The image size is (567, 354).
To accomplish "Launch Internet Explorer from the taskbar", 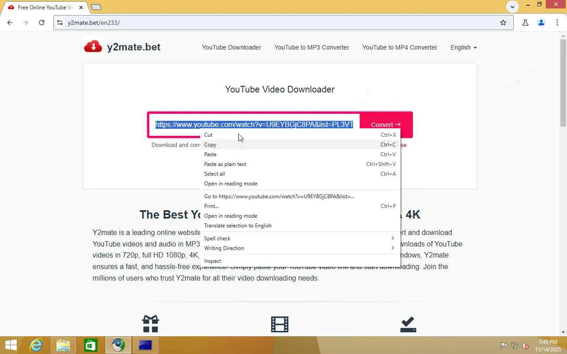I will tap(36, 345).
